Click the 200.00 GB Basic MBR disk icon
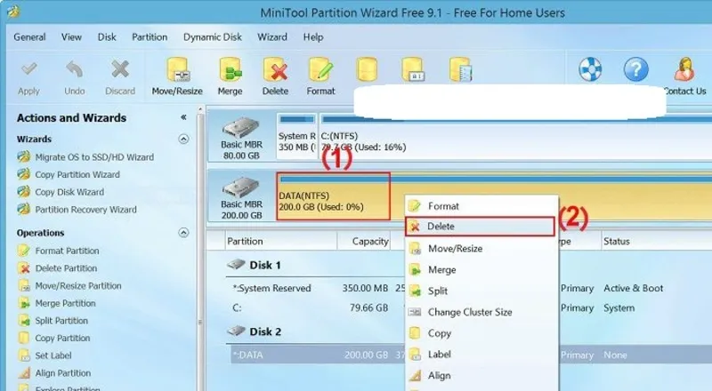The image size is (712, 391). coord(240,188)
